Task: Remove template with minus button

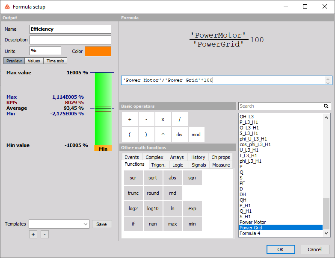Action: pyautogui.click(x=44, y=235)
